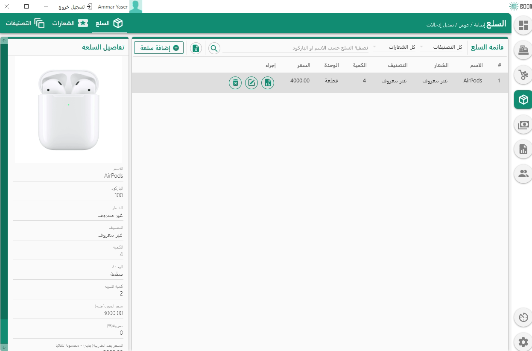532x351 pixels.
Task: Click barcode value 100 in details
Action: [119, 195]
